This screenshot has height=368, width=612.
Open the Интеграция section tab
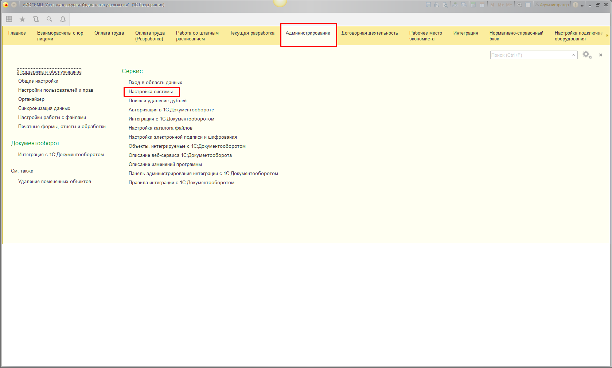click(465, 33)
